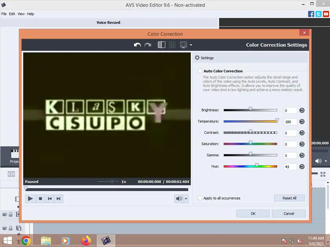The image size is (330, 247).
Task: Click the Temperature slider thumb
Action: point(277,120)
